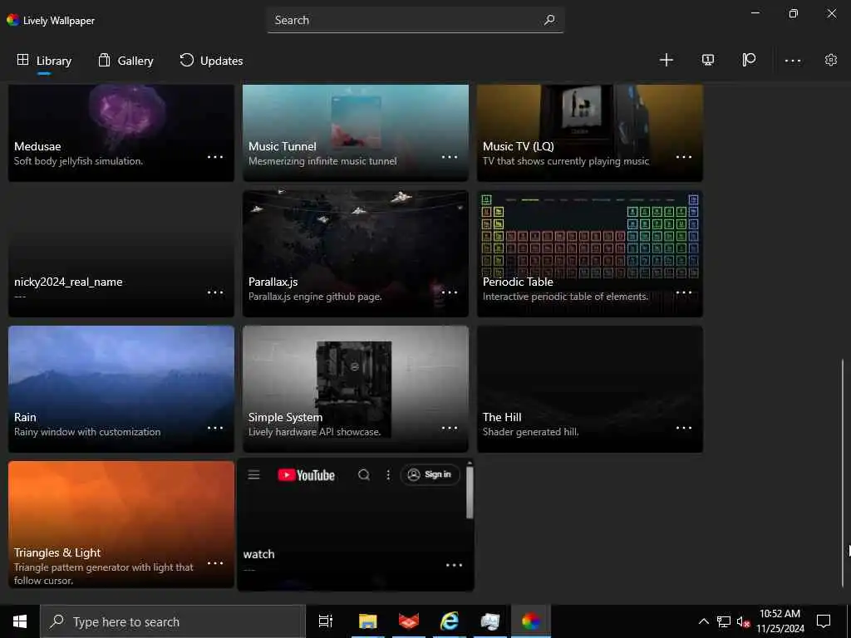Open the red fox app on taskbar
The image size is (851, 638).
[x=409, y=621]
